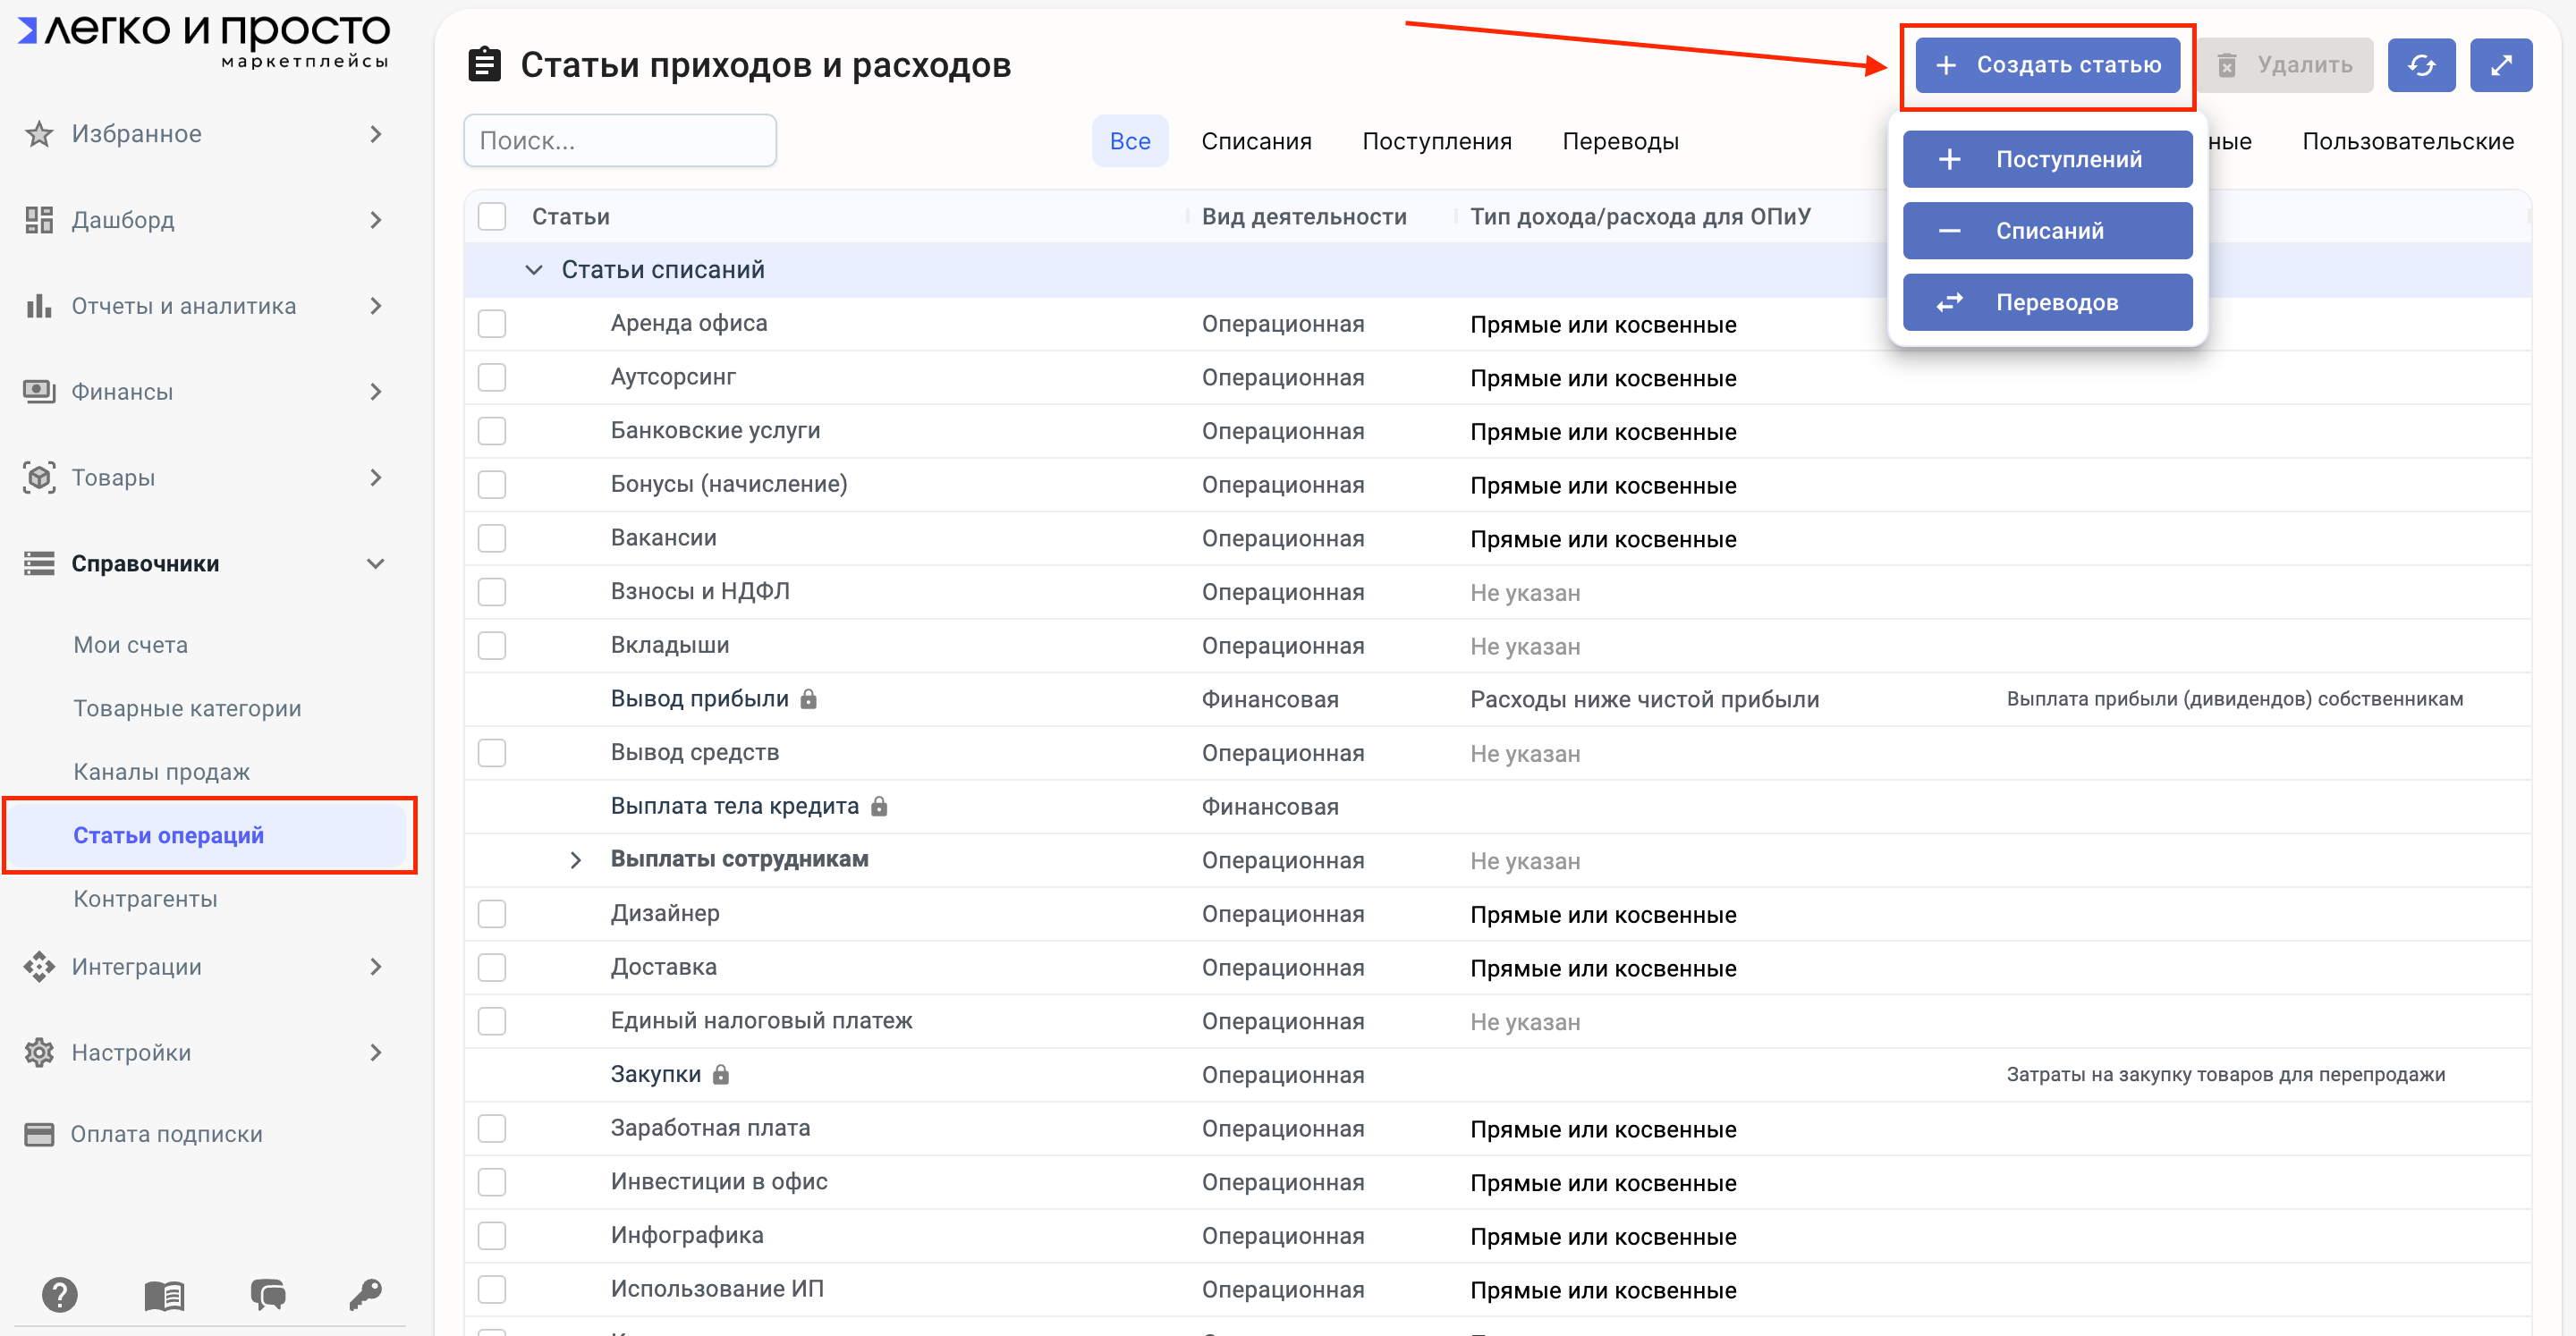2576x1336 pixels.
Task: Click the Избранное star icon
Action: [39, 134]
